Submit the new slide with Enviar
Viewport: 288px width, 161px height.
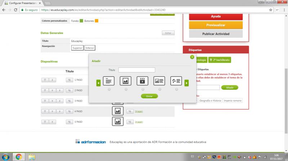coord(149,96)
